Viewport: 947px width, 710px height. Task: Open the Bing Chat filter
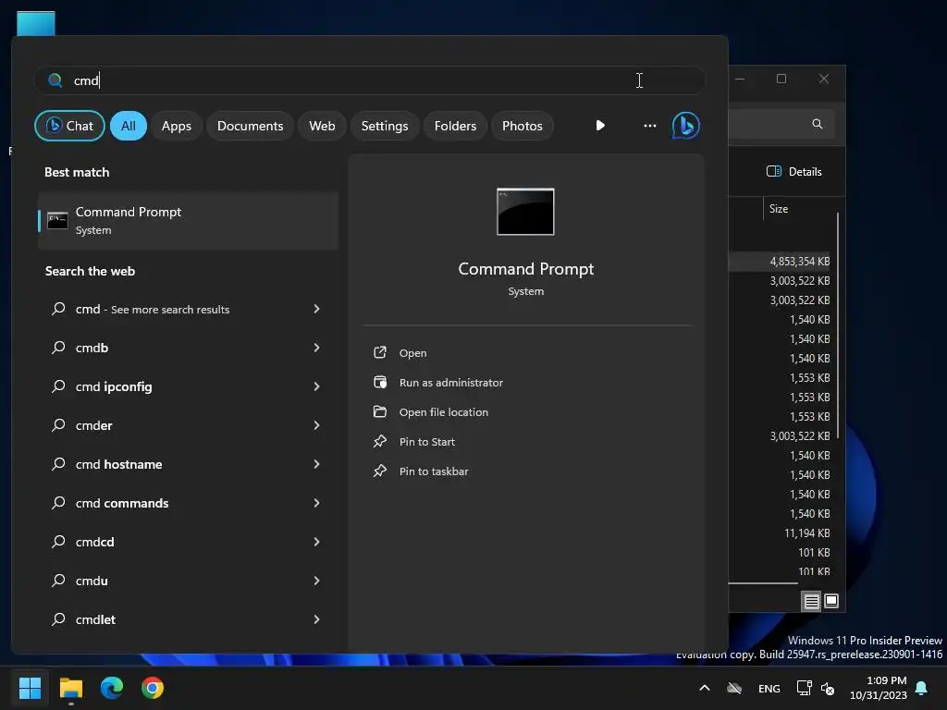69,126
